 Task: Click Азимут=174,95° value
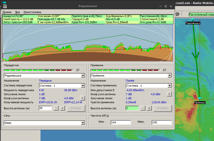pyautogui.click(x=13, y=16)
